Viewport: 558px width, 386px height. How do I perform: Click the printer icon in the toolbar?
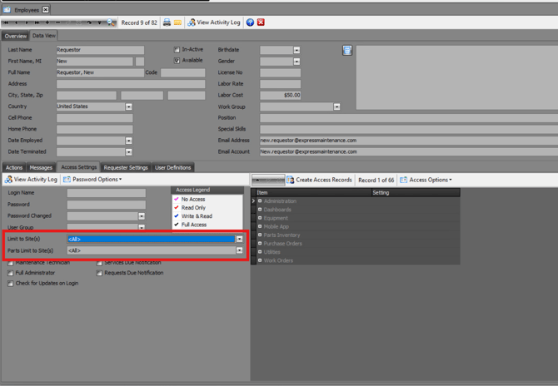pyautogui.click(x=167, y=22)
